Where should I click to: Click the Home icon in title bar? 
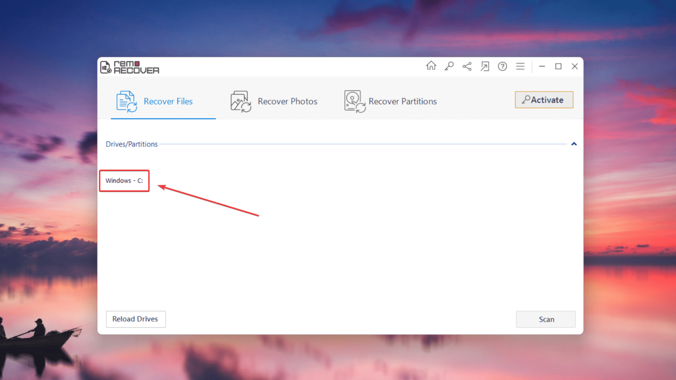point(431,66)
